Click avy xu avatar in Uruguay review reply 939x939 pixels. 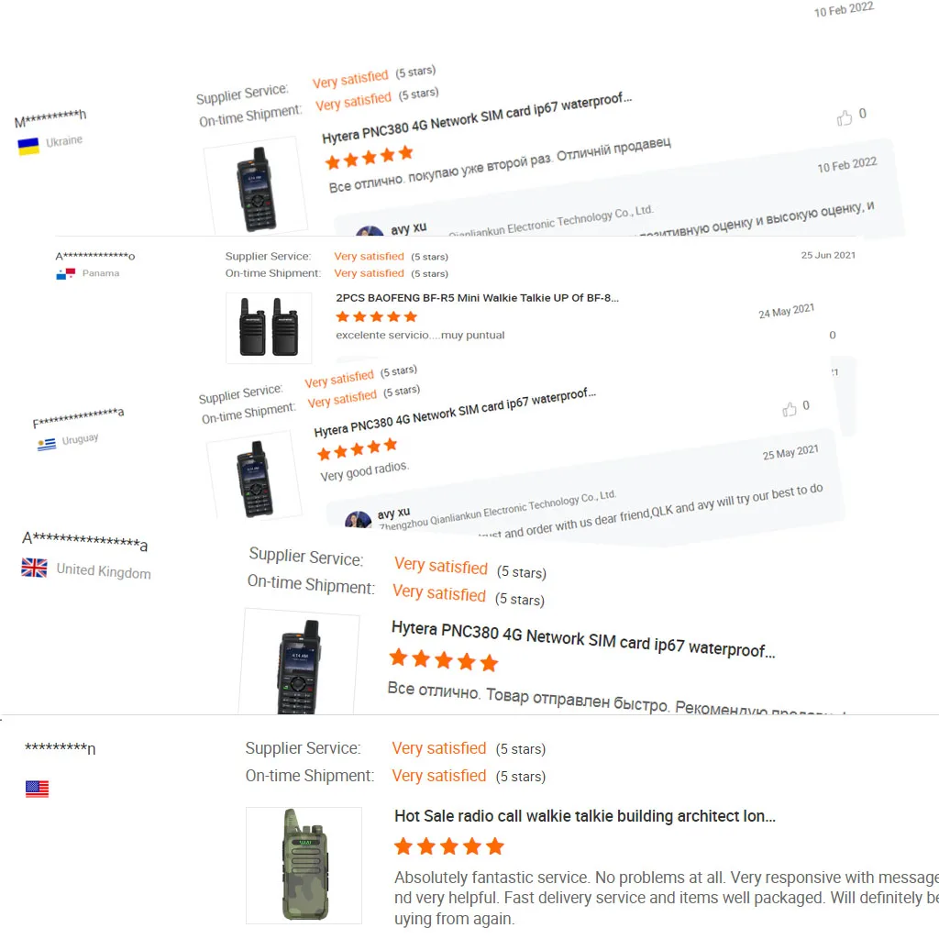coord(359,519)
